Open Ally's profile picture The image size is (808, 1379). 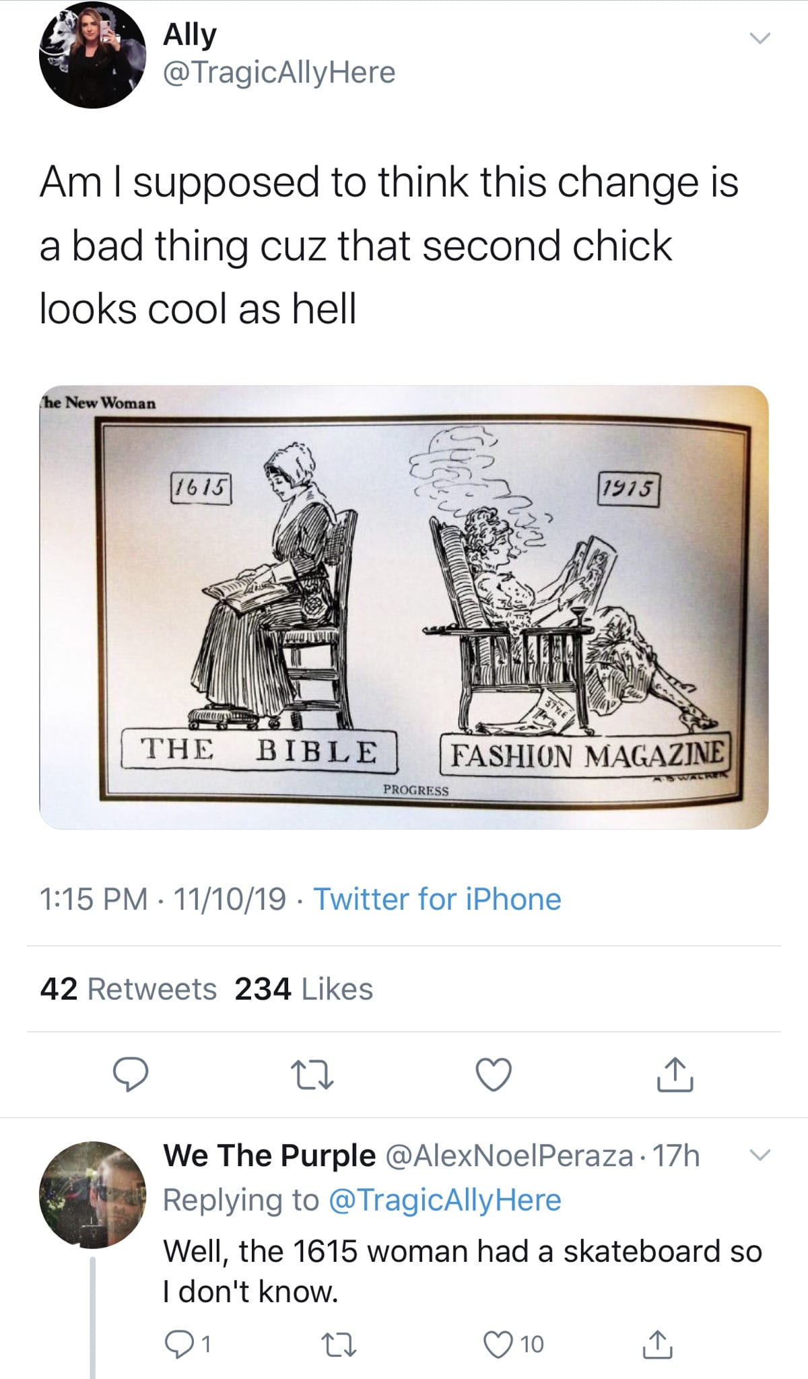pyautogui.click(x=93, y=55)
